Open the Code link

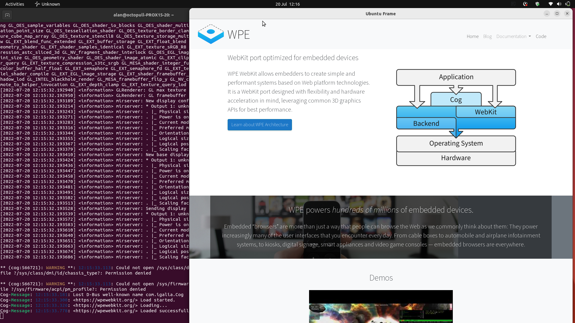pyautogui.click(x=541, y=36)
